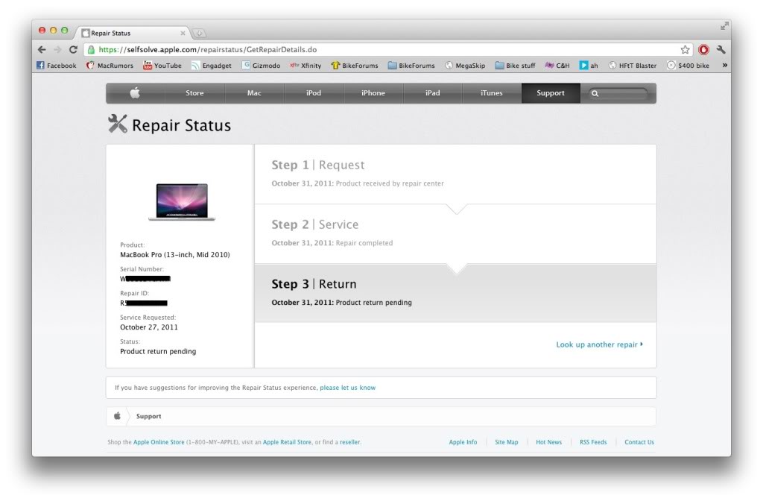Open the iPod navigation item
The height and width of the screenshot is (501, 763).
pyautogui.click(x=314, y=92)
